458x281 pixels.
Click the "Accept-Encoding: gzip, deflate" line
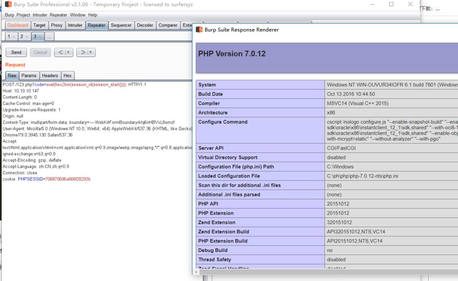point(32,160)
